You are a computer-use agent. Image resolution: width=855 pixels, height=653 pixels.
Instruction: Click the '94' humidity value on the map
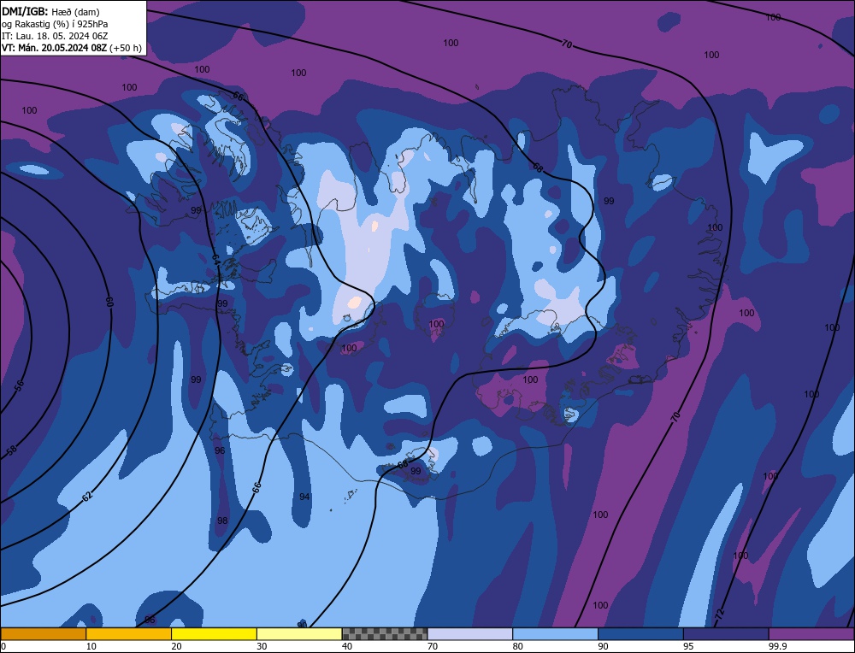[x=305, y=497]
